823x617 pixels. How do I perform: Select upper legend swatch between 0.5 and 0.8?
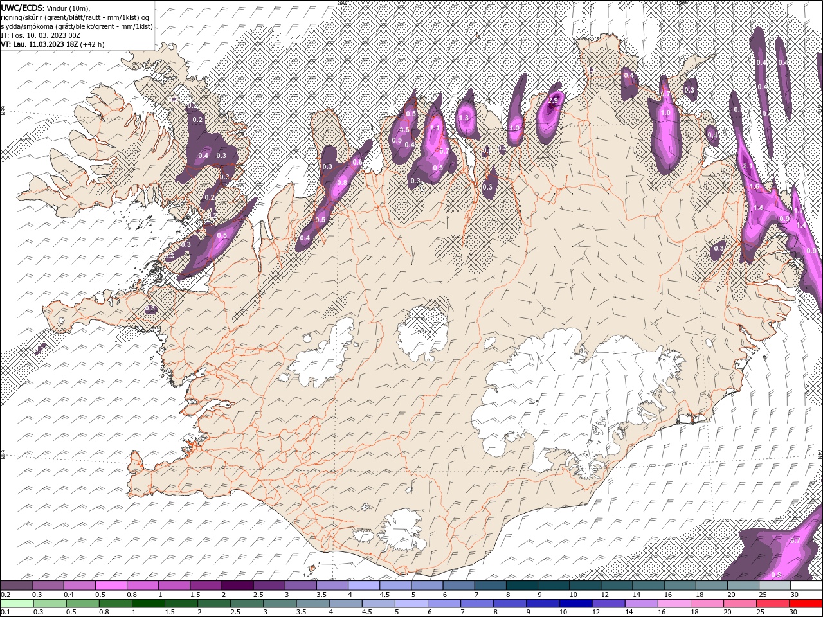click(x=111, y=586)
